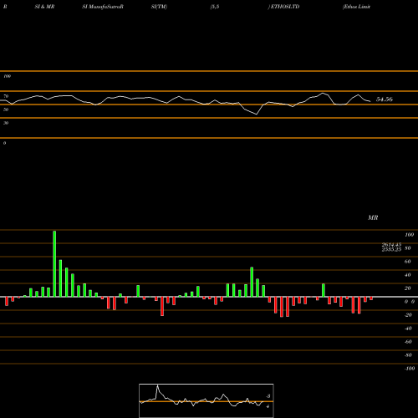Select the MR label above histogram

pos(373,217)
